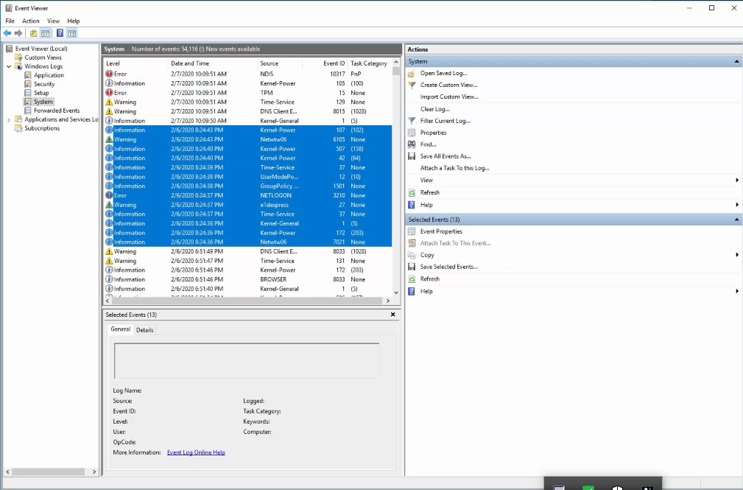Image resolution: width=743 pixels, height=490 pixels.
Task: Sort by Source column header
Action: click(280, 63)
